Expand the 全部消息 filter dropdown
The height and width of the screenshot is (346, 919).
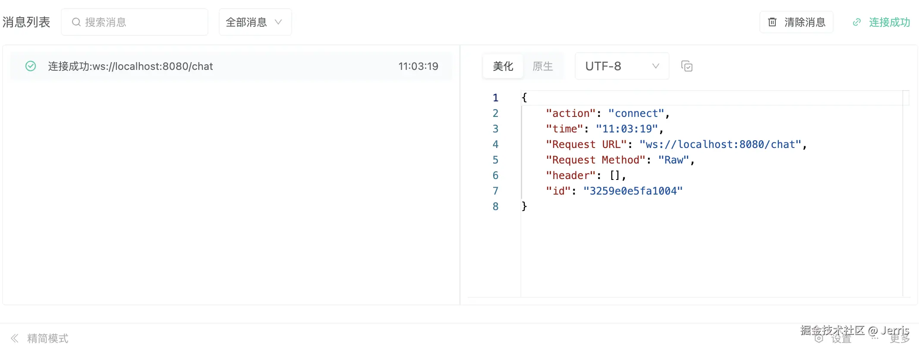[x=255, y=22]
